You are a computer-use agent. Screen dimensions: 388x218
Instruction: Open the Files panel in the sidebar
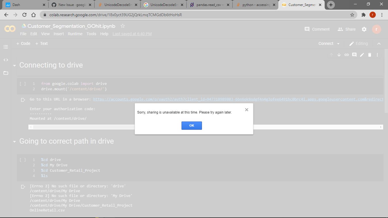tap(6, 73)
